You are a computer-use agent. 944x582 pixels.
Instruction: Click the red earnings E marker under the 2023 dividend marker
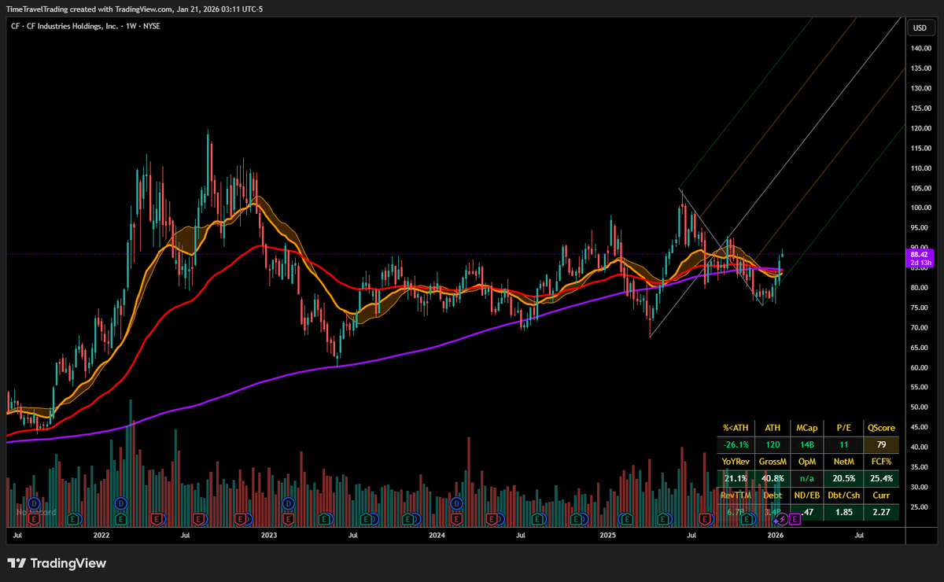click(x=289, y=518)
